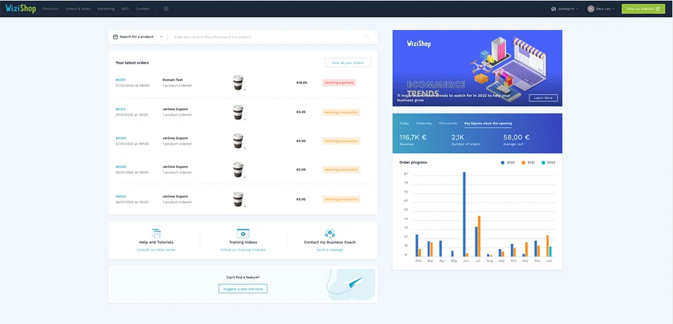Click 'Suggest a new one here' button
This screenshot has height=324, width=673.
243,289
